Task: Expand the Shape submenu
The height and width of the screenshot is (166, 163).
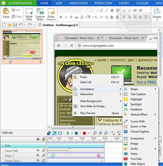Action: [x=141, y=89]
